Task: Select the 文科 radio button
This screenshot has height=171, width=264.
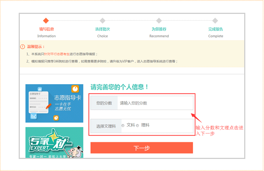Action: (123, 126)
